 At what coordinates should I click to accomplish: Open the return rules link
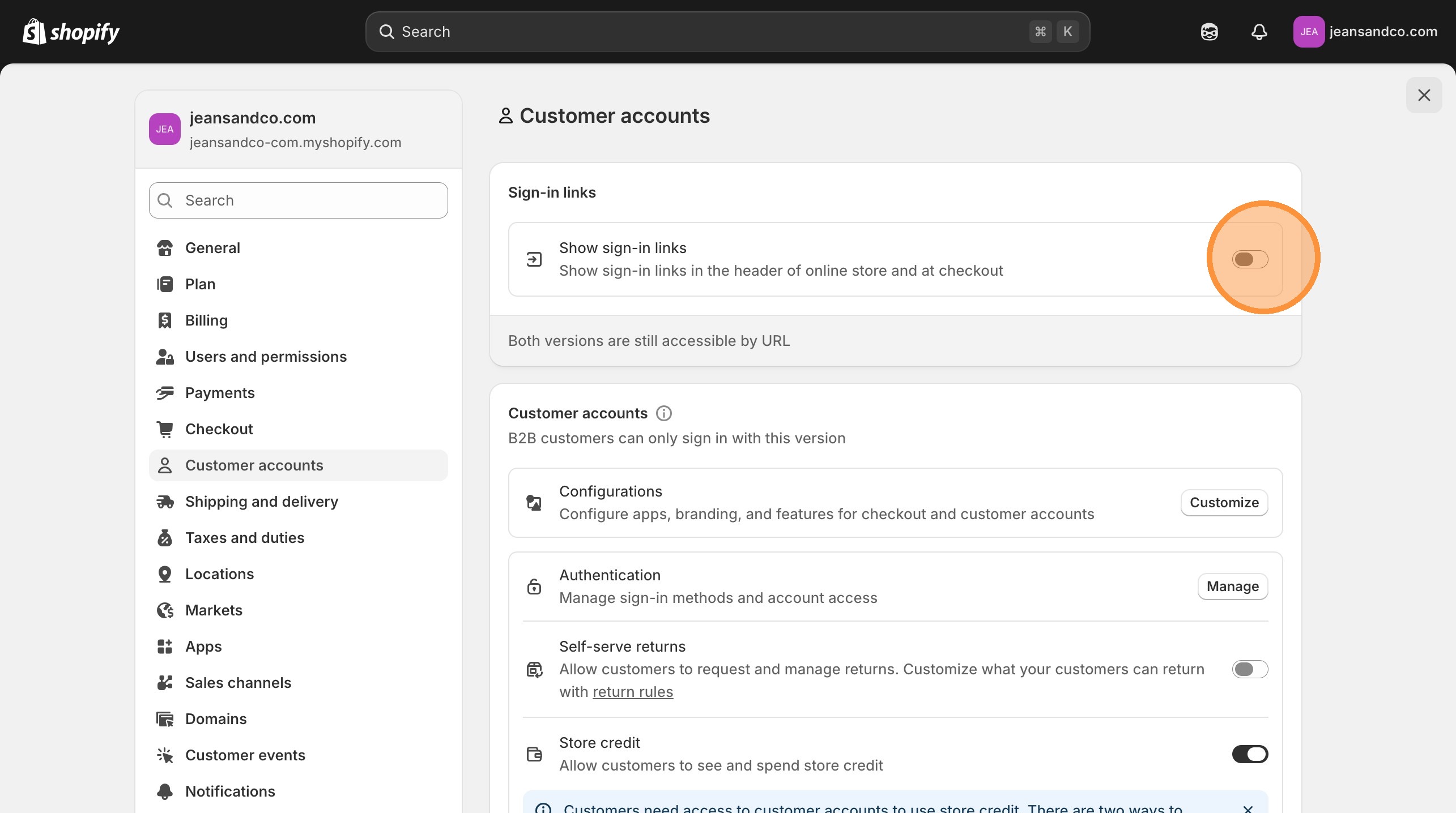pyautogui.click(x=633, y=692)
